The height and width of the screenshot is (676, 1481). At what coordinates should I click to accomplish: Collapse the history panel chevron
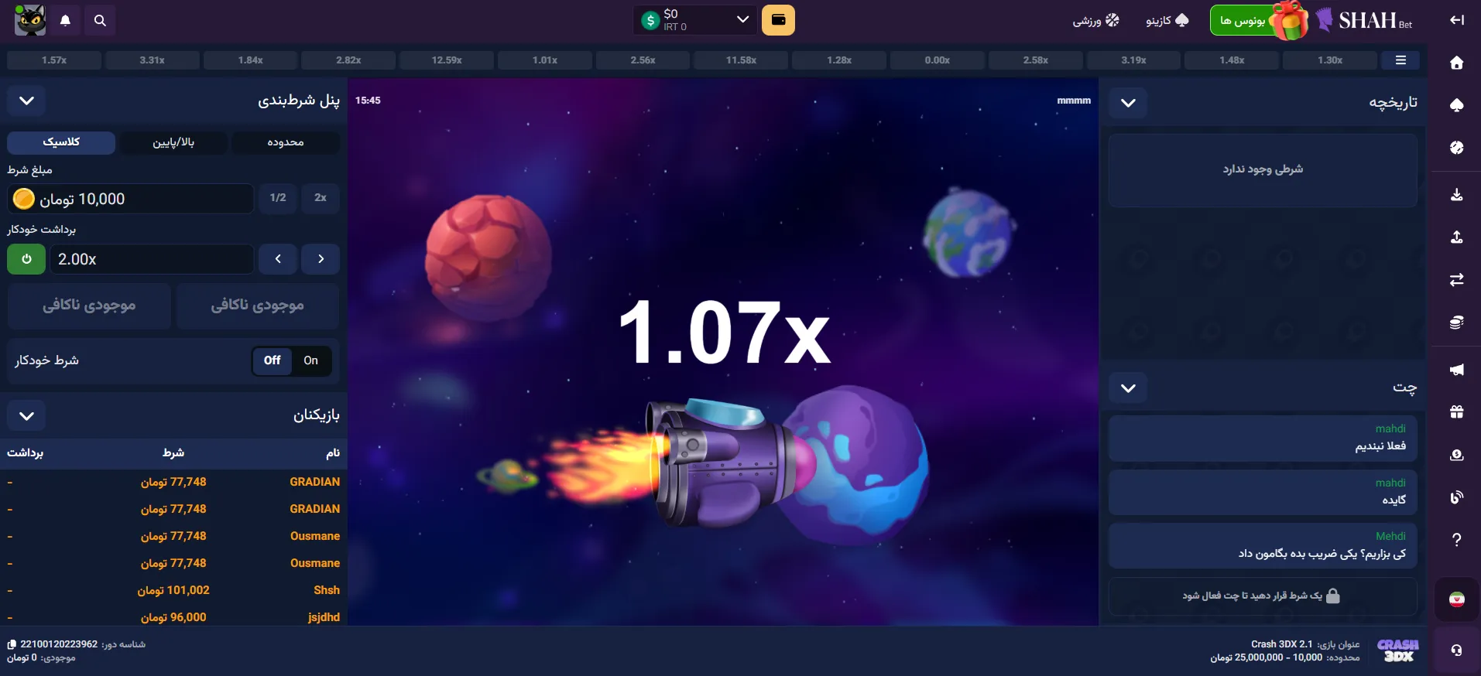pos(1128,103)
